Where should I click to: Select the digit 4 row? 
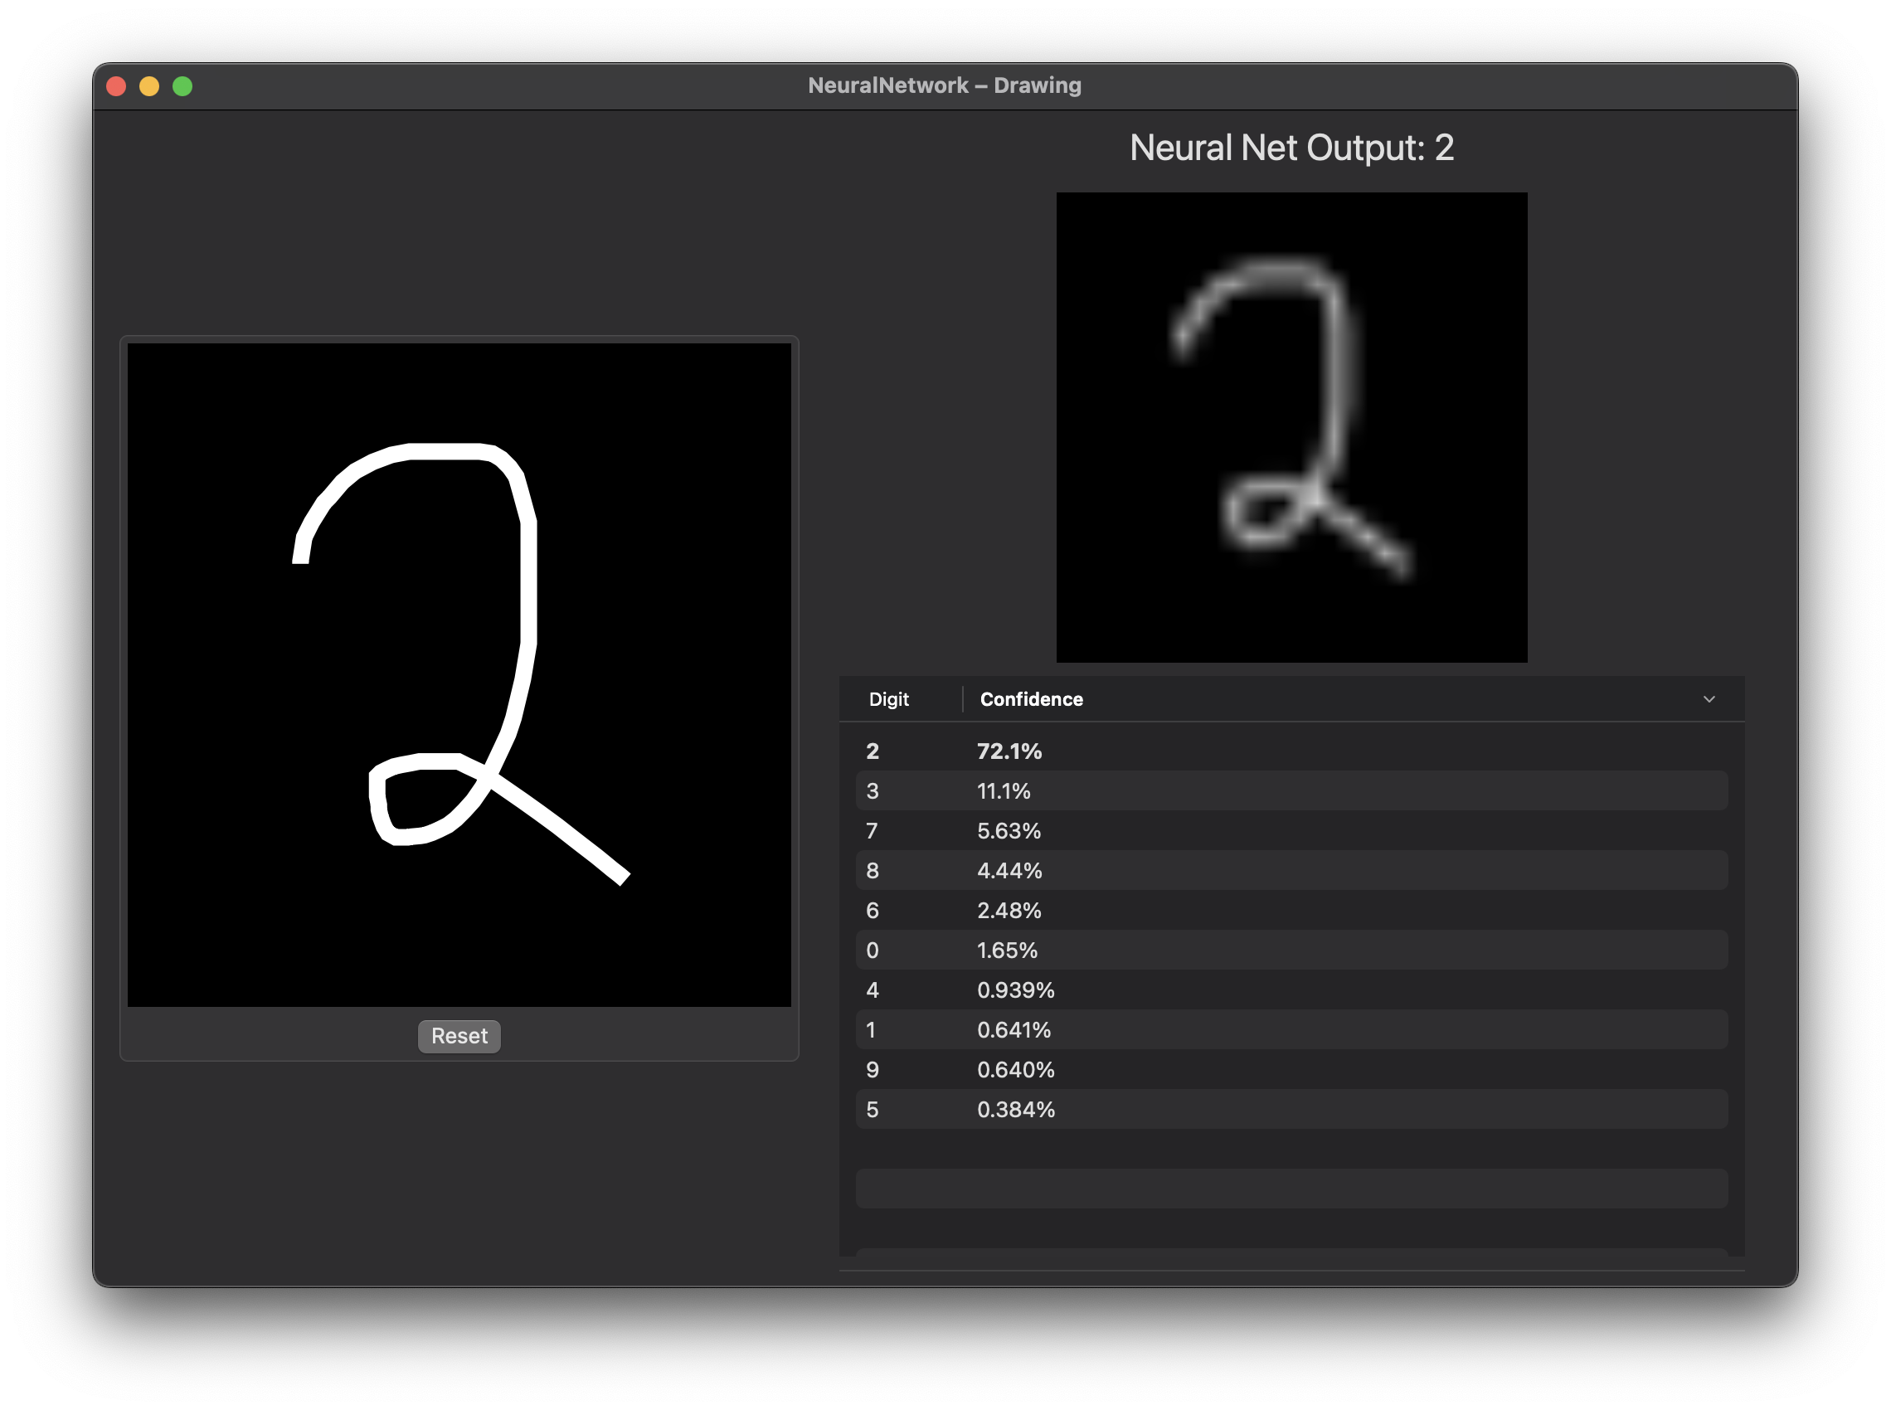[x=1291, y=990]
